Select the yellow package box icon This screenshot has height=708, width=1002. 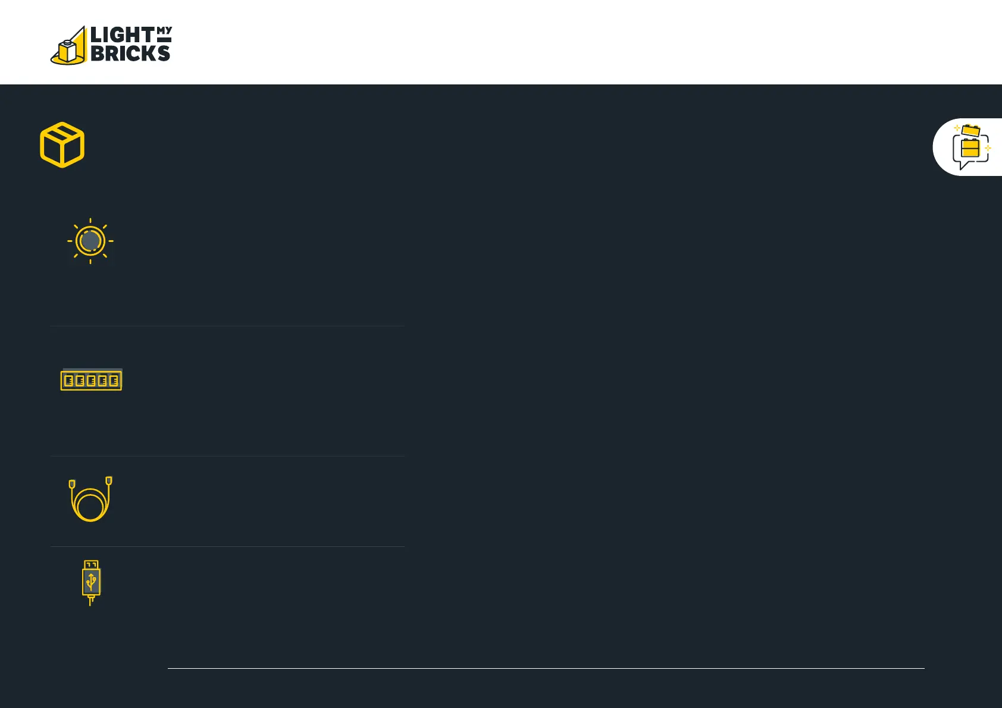[x=62, y=145]
